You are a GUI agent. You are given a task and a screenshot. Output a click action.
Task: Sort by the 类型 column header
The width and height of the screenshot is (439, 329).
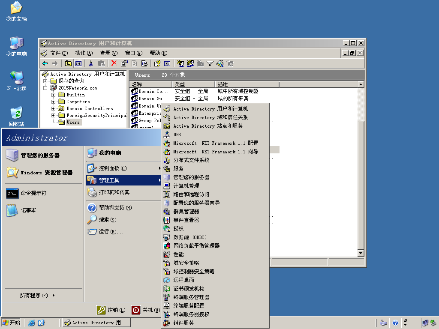point(193,84)
